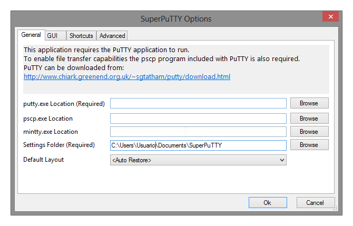Click the 'putty.exe Location (Required)' label
353x226 pixels.
tap(64, 104)
